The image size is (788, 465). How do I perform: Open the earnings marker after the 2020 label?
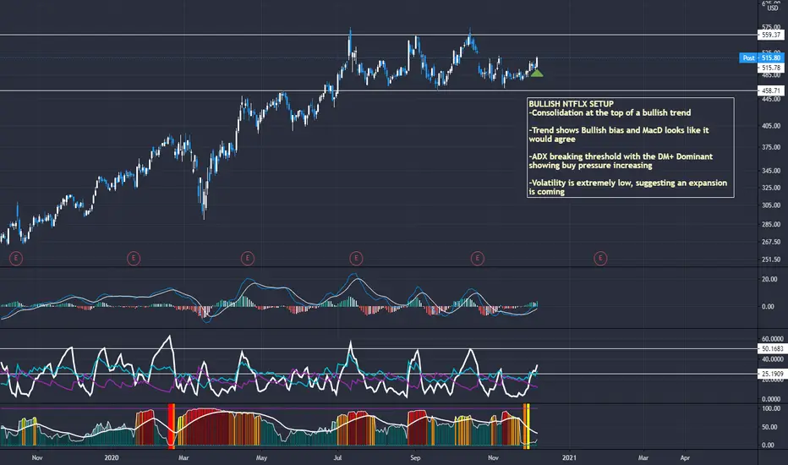tap(134, 259)
